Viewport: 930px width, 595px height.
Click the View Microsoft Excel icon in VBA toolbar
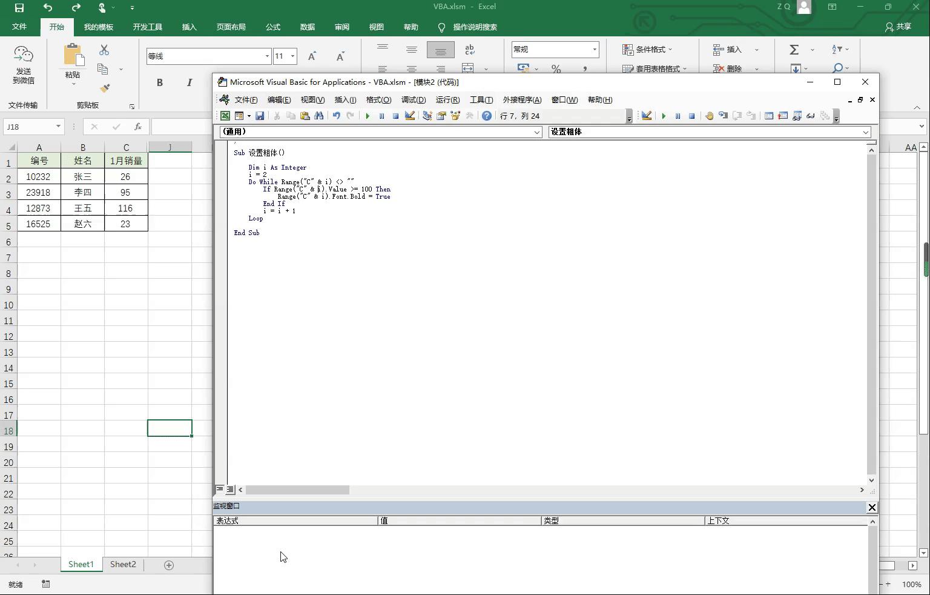pos(225,116)
